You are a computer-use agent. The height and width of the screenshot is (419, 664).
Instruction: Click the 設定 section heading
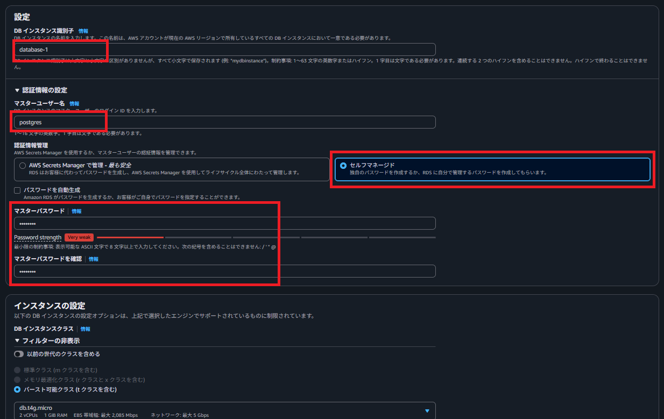22,17
